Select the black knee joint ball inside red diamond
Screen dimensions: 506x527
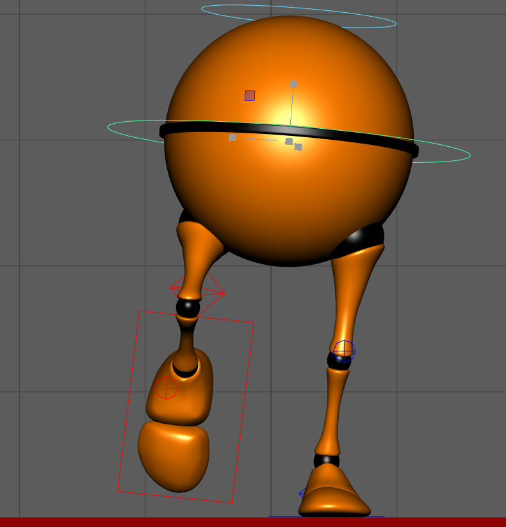[x=188, y=308]
